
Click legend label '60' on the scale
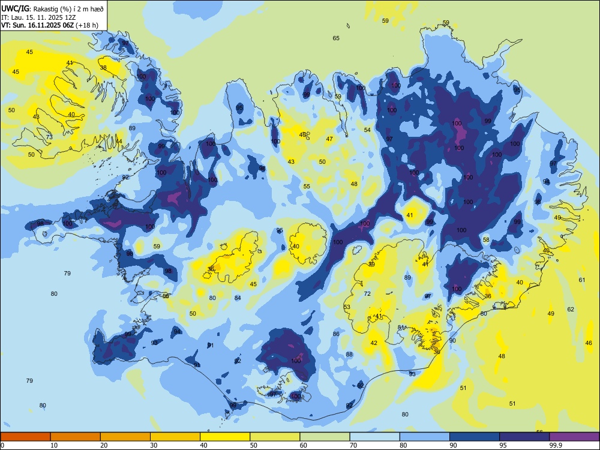(x=304, y=445)
